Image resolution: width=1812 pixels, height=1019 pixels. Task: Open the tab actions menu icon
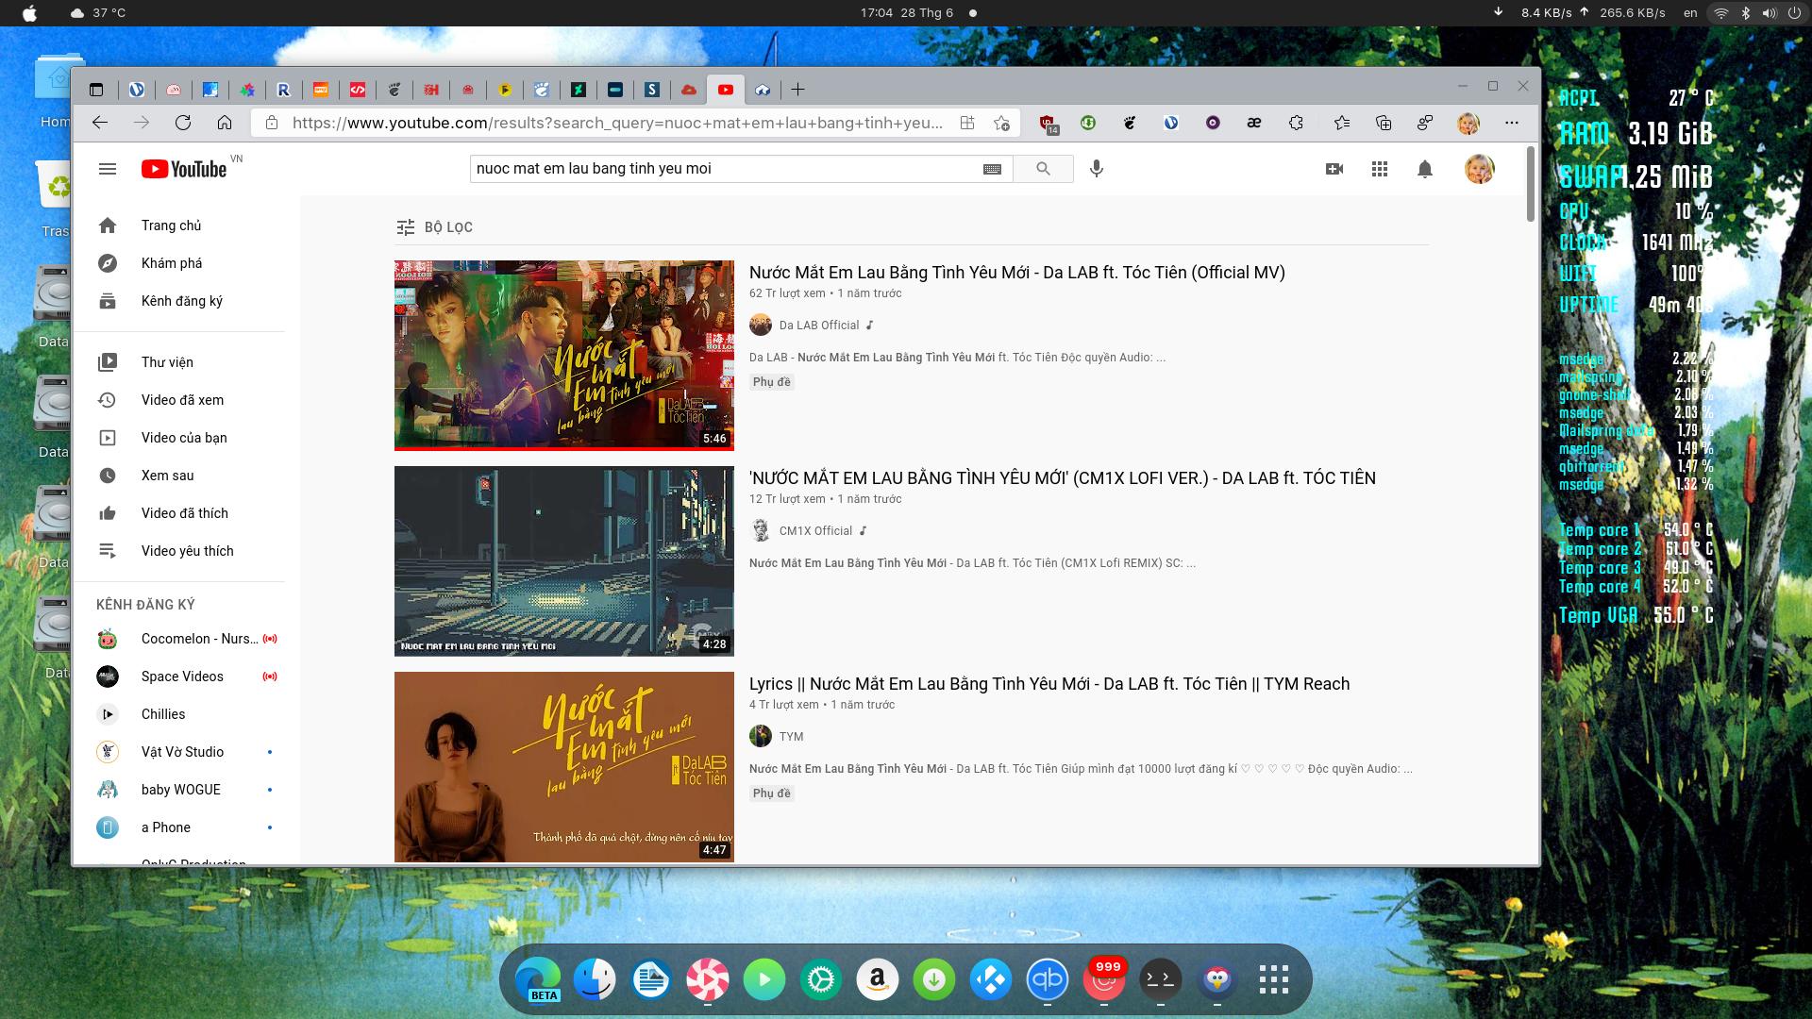click(96, 90)
